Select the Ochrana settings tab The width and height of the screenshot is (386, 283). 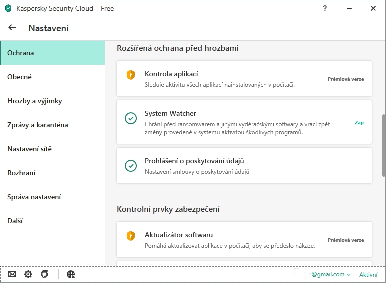coord(52,53)
